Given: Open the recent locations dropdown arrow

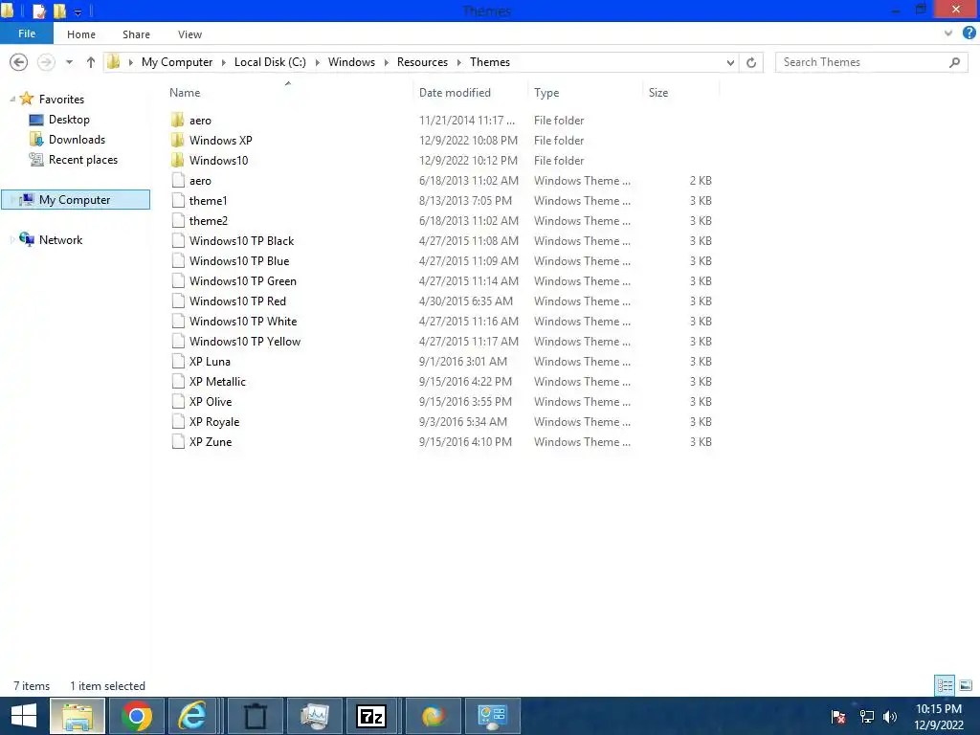Looking at the screenshot, I should (69, 62).
